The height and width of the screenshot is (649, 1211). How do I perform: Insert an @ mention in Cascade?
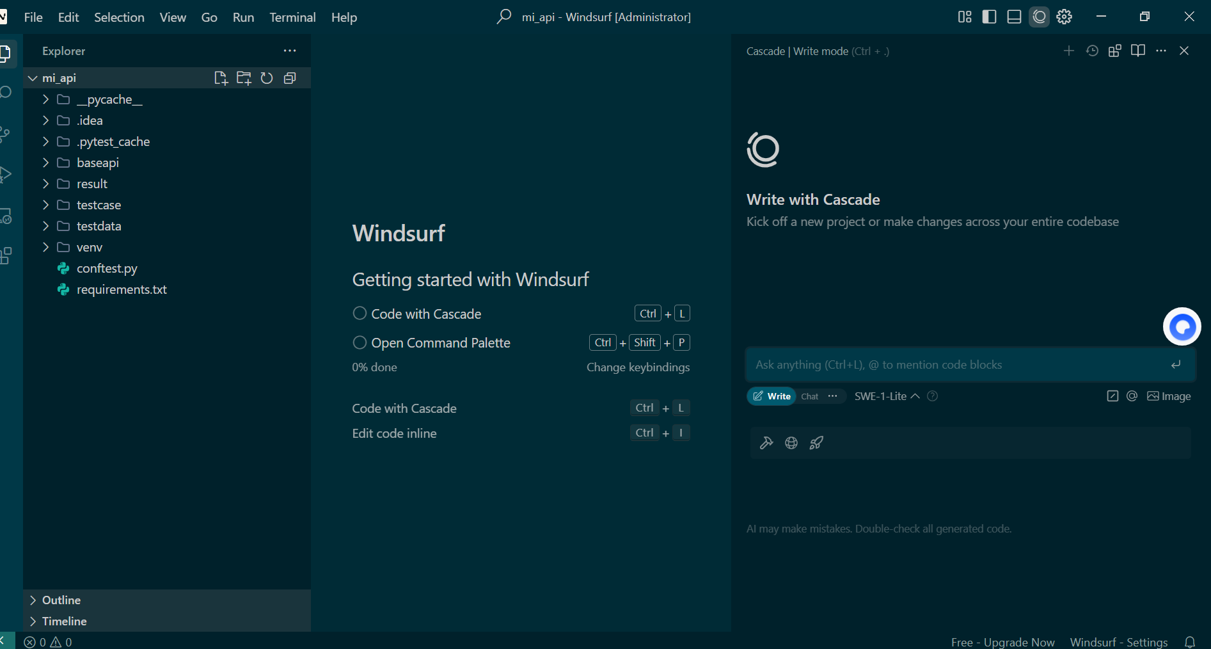click(1132, 396)
